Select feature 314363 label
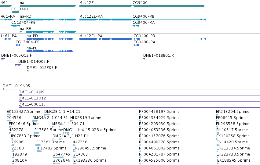The height and width of the screenshot is (165, 260). [80, 154]
